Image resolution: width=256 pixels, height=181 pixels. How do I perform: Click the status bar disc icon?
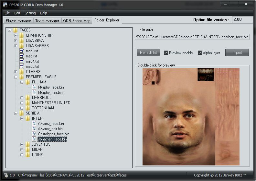(x=5, y=175)
